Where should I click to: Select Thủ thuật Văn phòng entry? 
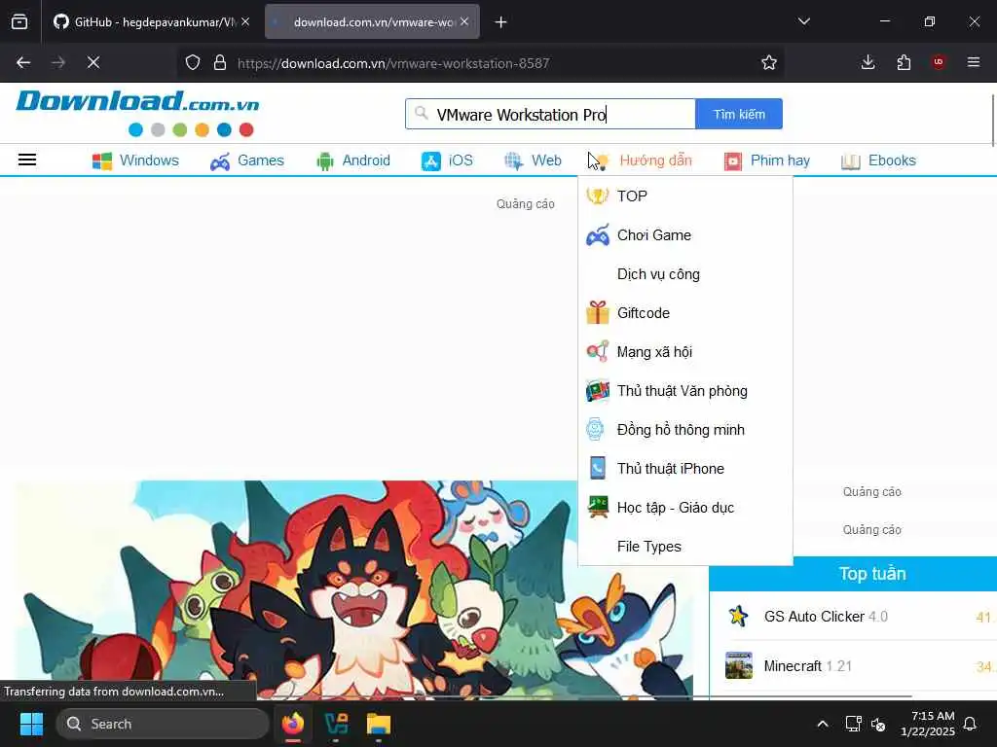(x=685, y=391)
